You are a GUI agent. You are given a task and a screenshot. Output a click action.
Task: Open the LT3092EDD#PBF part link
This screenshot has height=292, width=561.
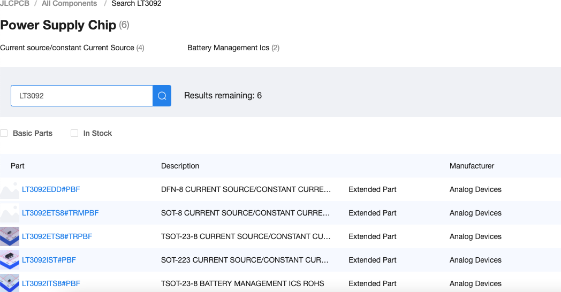(51, 189)
